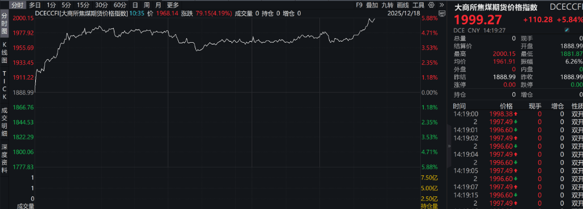
Task: Select the 15分 period tab
Action: click(x=83, y=5)
